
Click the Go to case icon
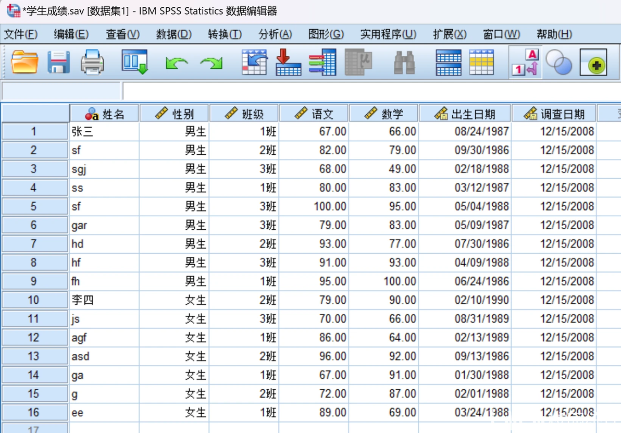coord(254,62)
